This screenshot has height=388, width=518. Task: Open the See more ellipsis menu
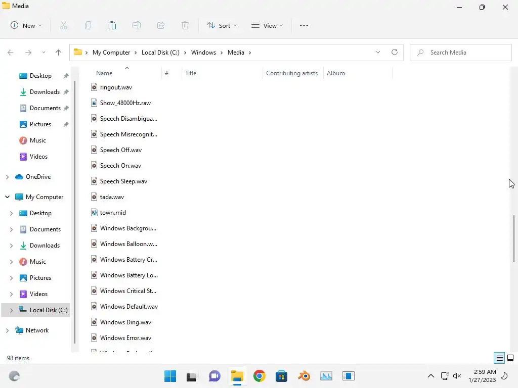pyautogui.click(x=304, y=25)
